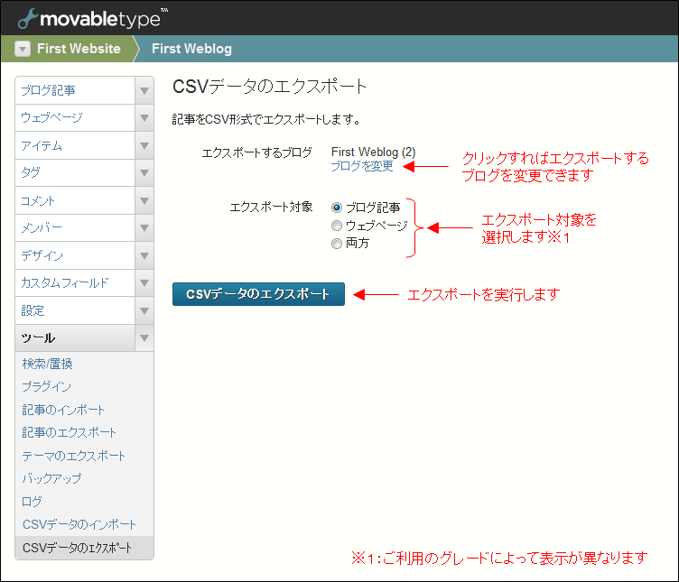Go to First Website breadcrumb
This screenshot has height=582, width=679.
79,49
